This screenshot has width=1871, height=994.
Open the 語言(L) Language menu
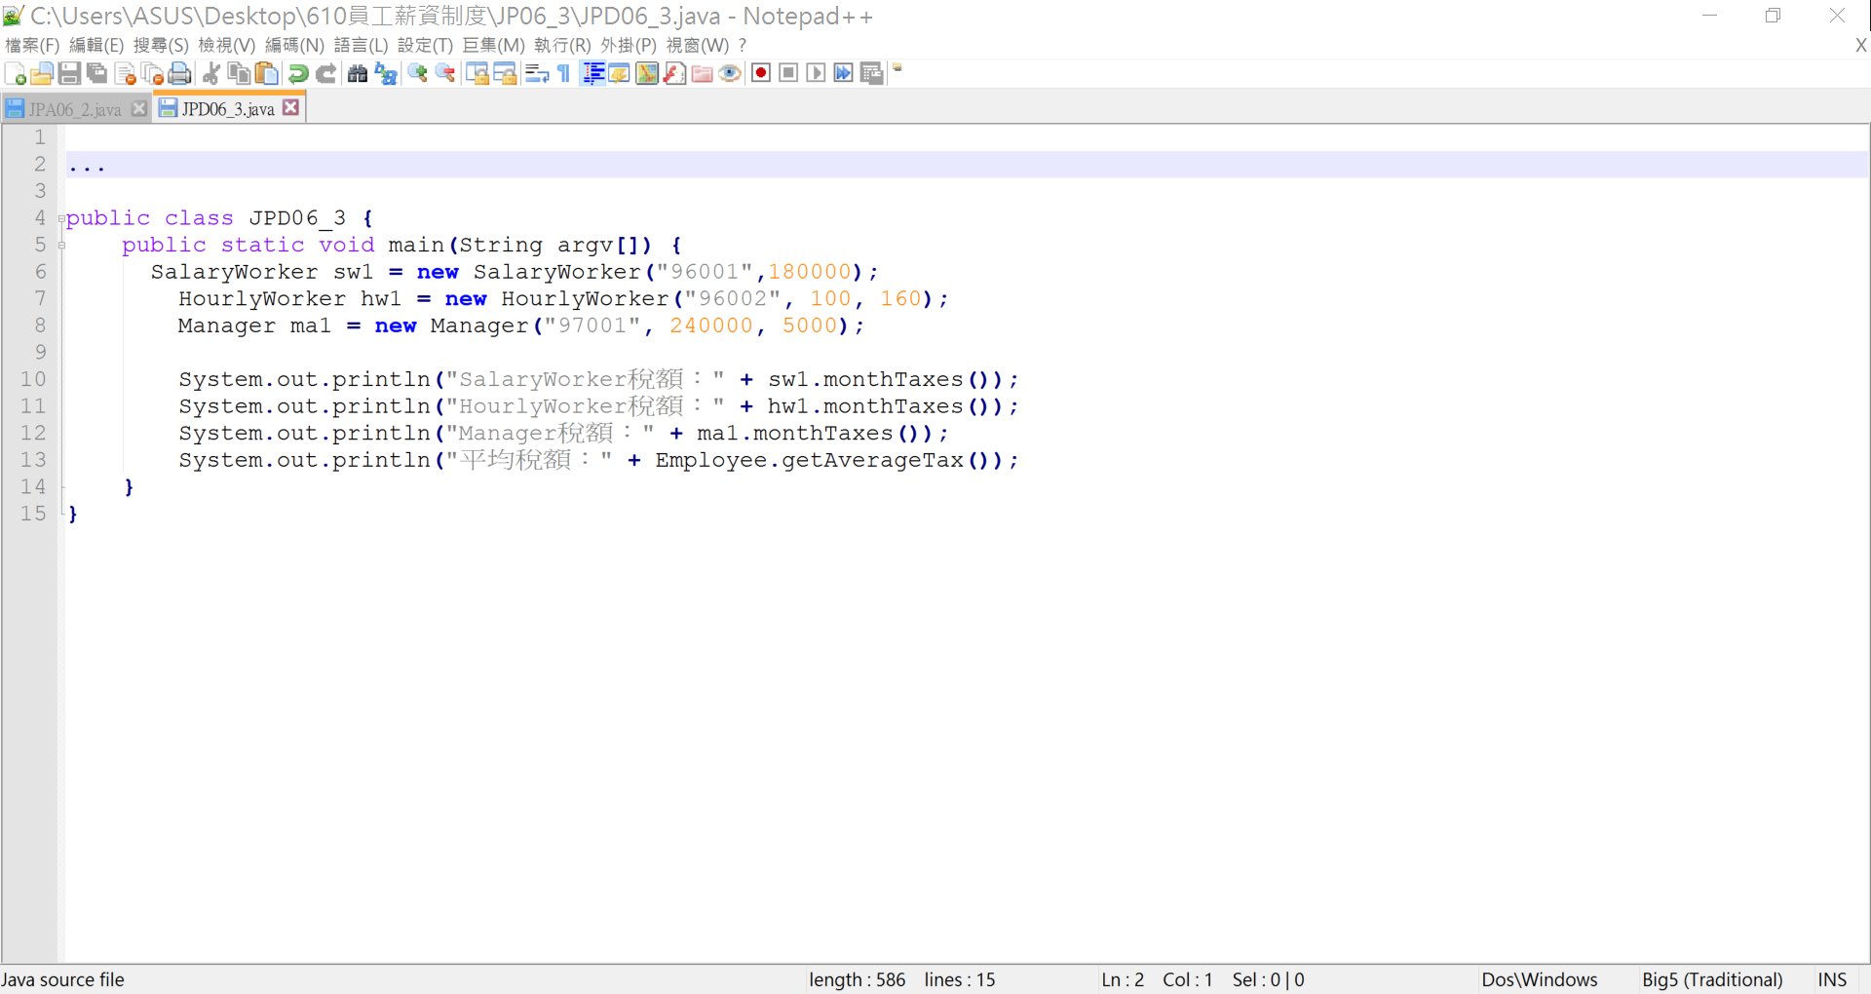click(x=361, y=46)
